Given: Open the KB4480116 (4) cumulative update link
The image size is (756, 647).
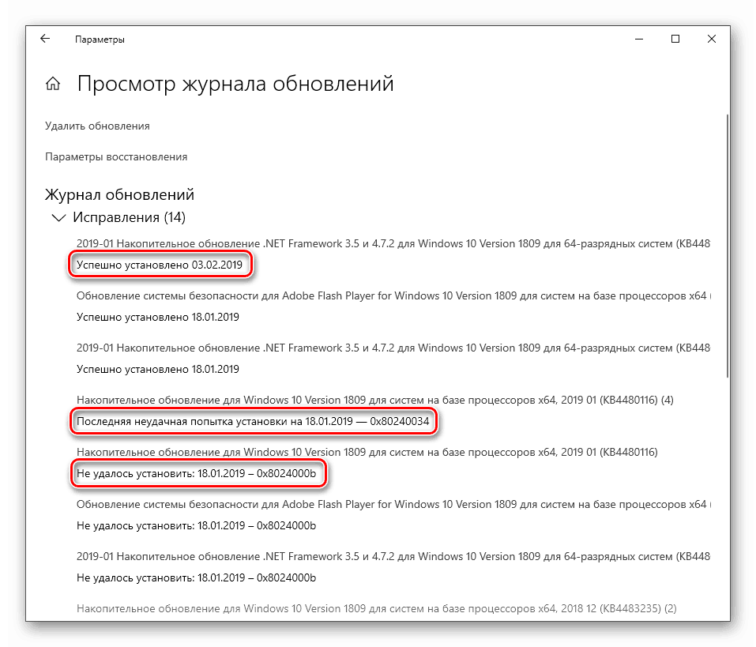Looking at the screenshot, I should click(x=375, y=401).
